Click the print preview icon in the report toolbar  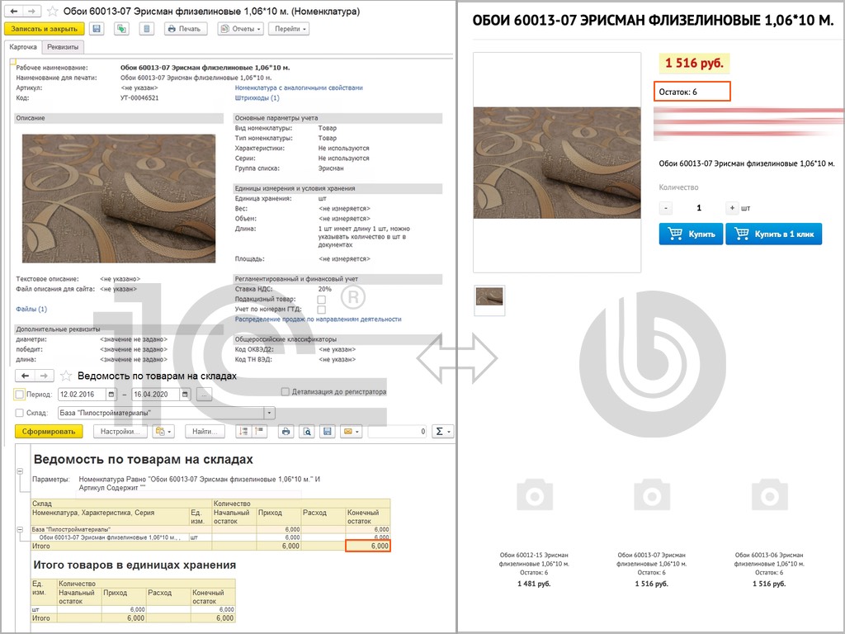click(306, 431)
